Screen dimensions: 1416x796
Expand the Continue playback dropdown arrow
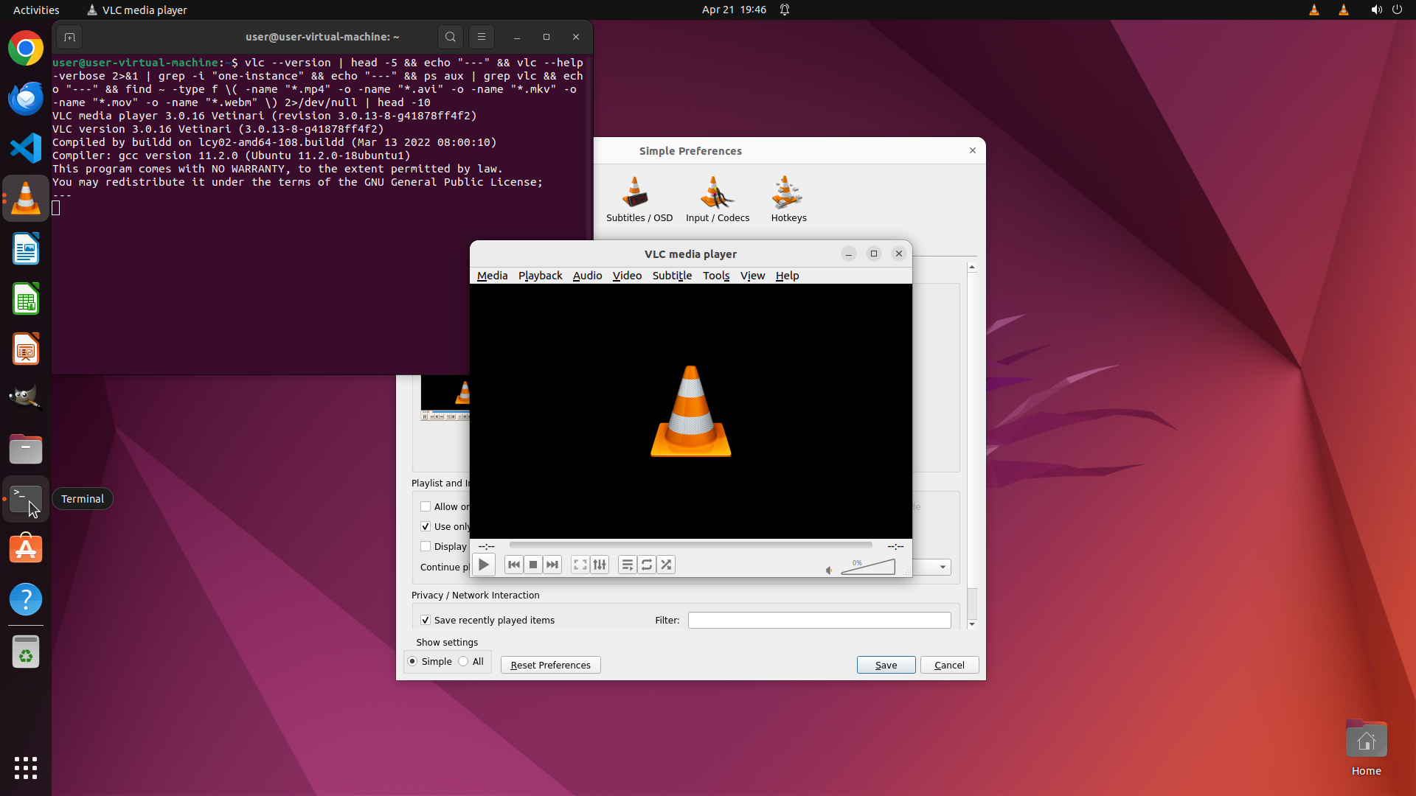[943, 567]
